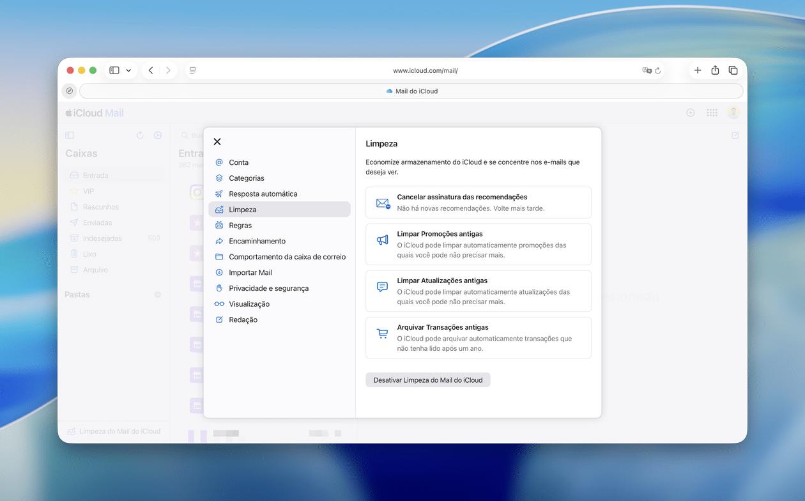Screen dimensions: 805x501
Task: Click the Importar Mail download icon
Action: [219, 273]
